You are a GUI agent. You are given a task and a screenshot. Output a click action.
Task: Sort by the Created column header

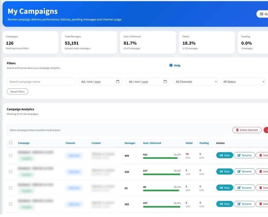96,143
